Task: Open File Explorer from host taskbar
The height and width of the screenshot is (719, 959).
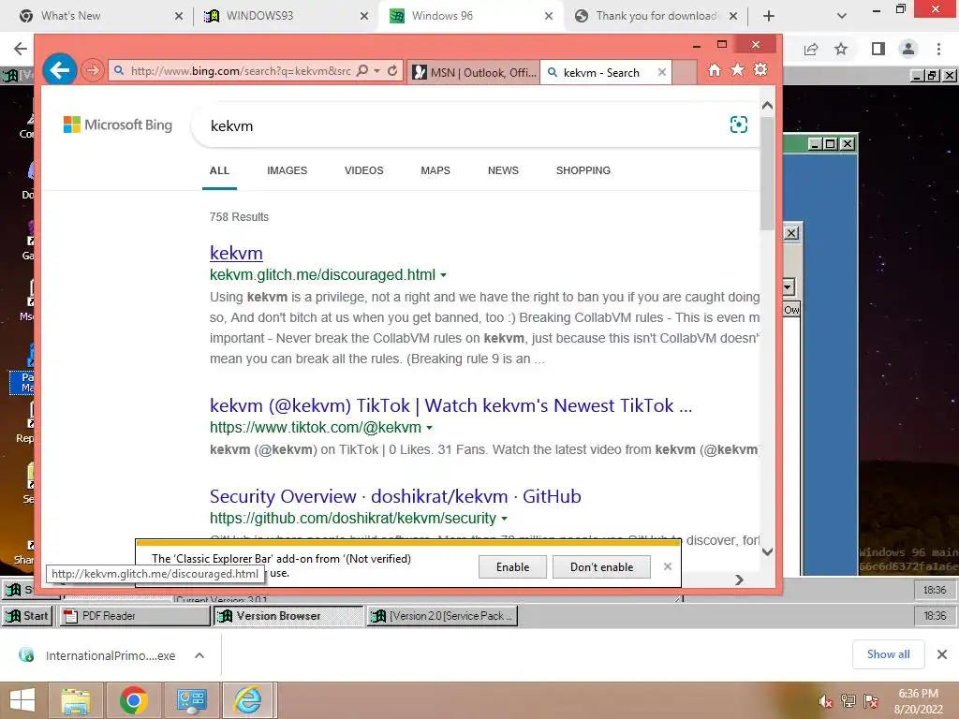Action: (x=76, y=700)
